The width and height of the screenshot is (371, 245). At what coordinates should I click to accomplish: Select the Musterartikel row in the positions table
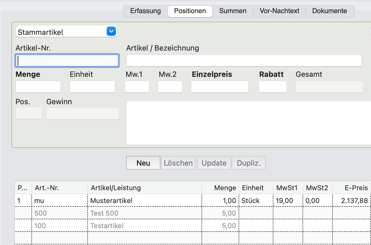128,200
